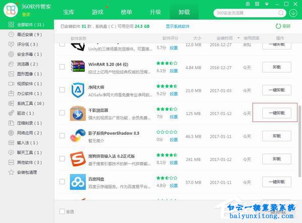Click 卸载 button for 搜狗拼音输入法
The height and width of the screenshot is (223, 302).
(277, 159)
